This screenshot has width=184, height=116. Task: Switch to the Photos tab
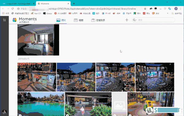point(61,20)
